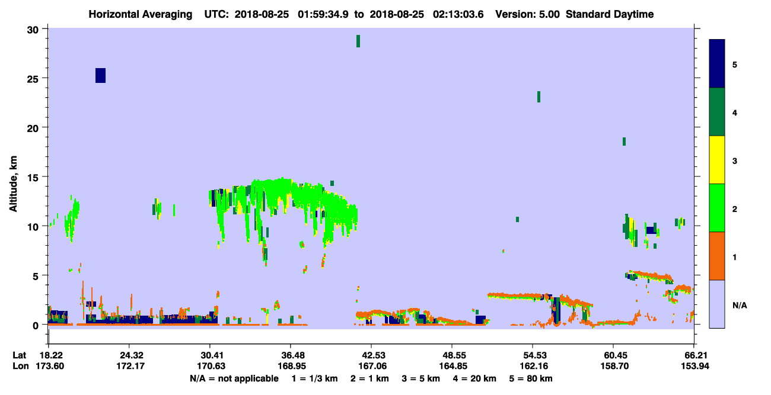Click 'Standard Daytime' in the title

[610, 14]
